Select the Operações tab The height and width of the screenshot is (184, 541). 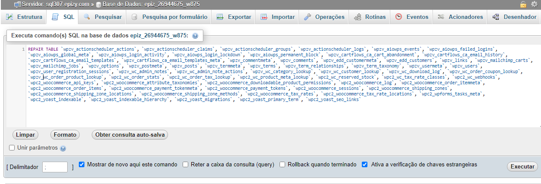[324, 17]
